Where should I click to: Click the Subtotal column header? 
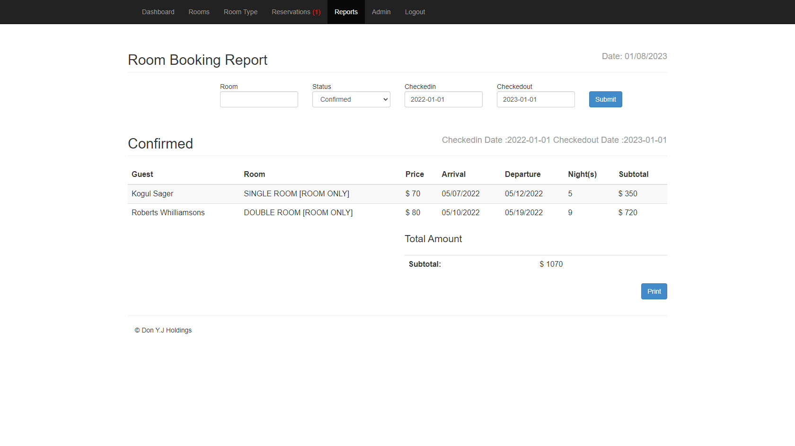point(634,174)
